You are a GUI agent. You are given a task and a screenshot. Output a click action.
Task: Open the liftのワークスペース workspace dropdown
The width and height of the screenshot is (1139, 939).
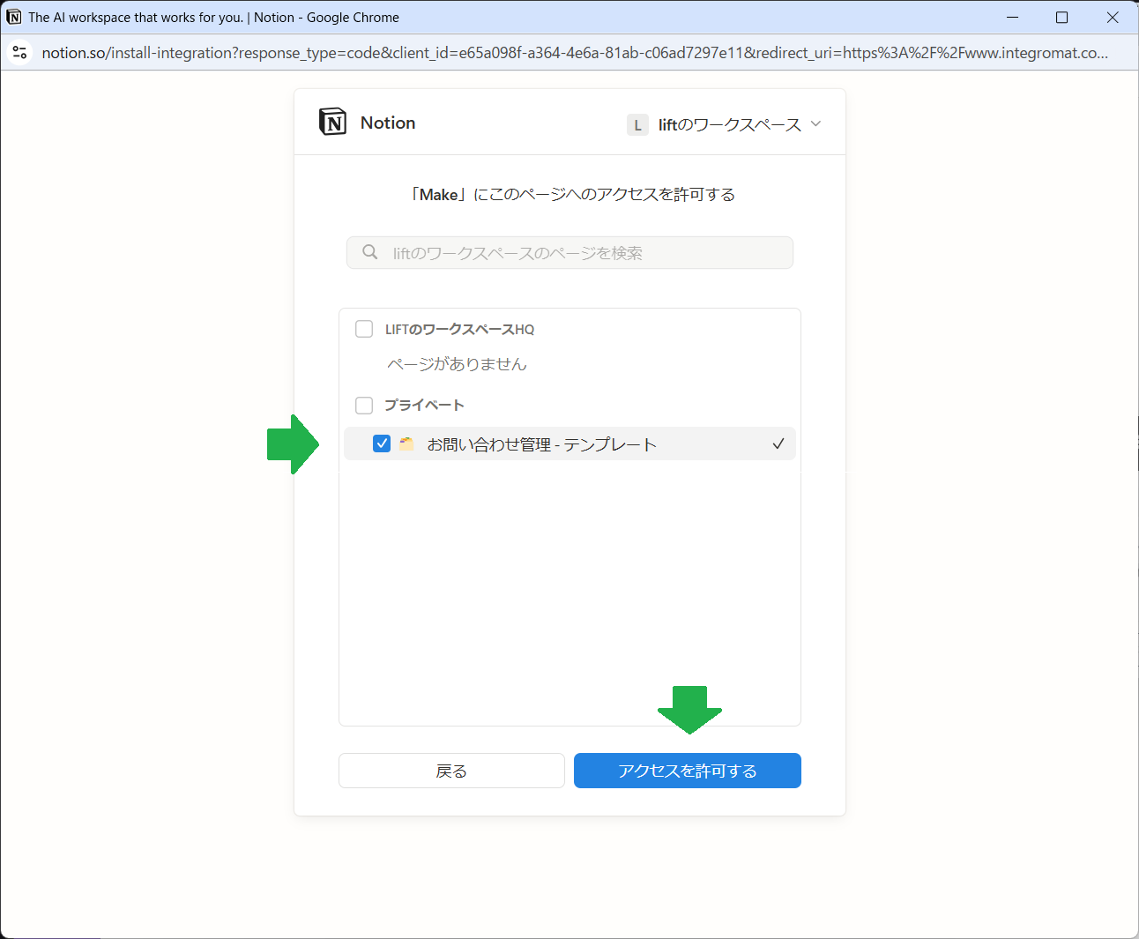[x=724, y=125]
